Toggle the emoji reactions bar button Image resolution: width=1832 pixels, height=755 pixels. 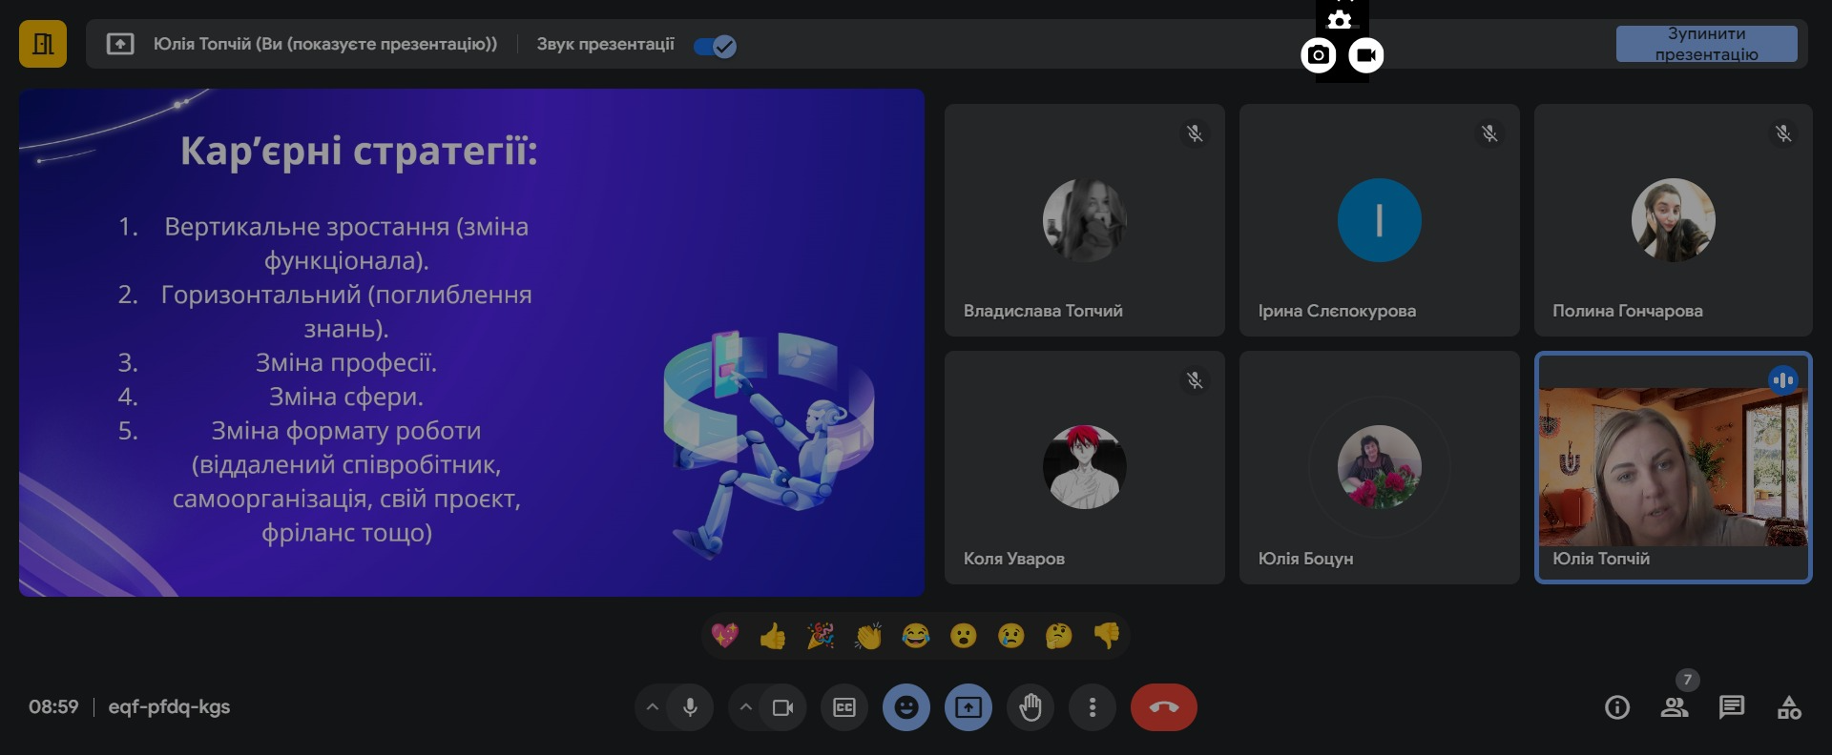[906, 707]
